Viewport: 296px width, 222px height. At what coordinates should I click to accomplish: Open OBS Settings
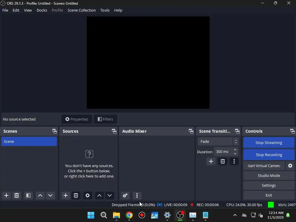click(x=269, y=185)
